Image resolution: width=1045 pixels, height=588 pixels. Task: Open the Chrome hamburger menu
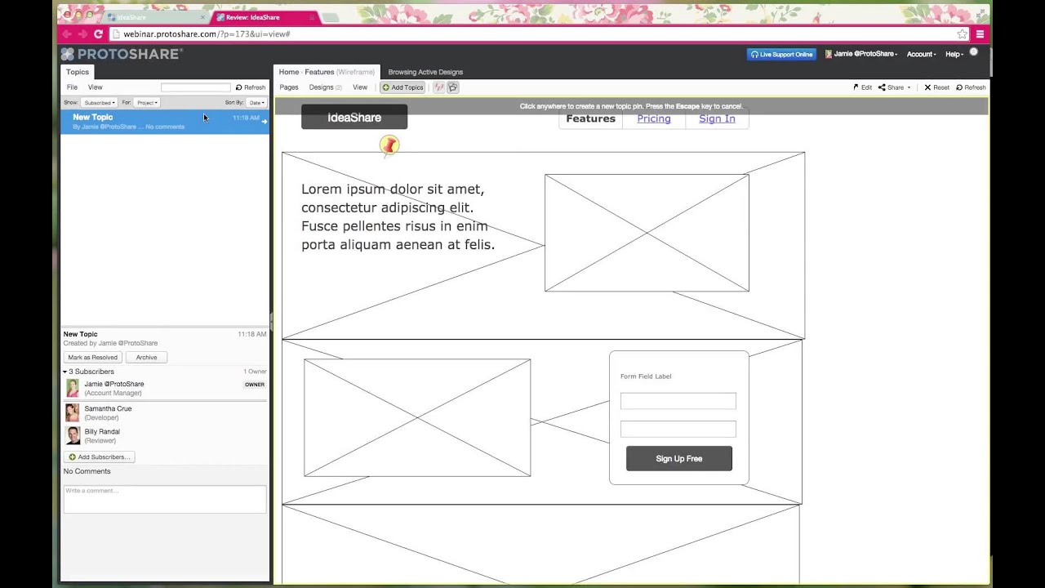pyautogui.click(x=980, y=34)
